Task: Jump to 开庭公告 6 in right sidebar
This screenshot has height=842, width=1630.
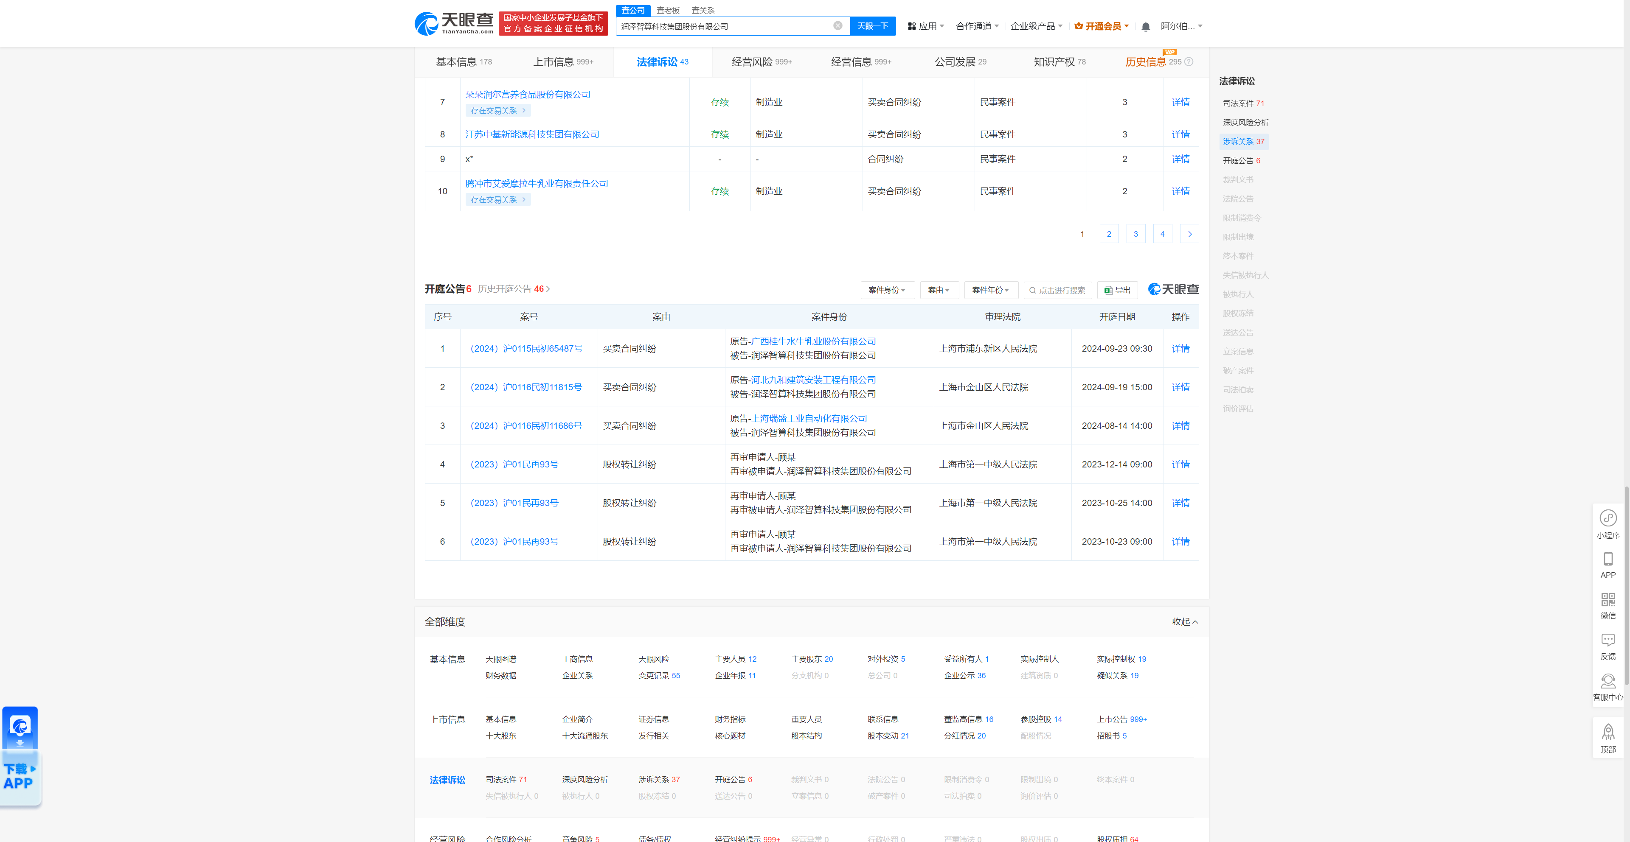Action: (1242, 161)
